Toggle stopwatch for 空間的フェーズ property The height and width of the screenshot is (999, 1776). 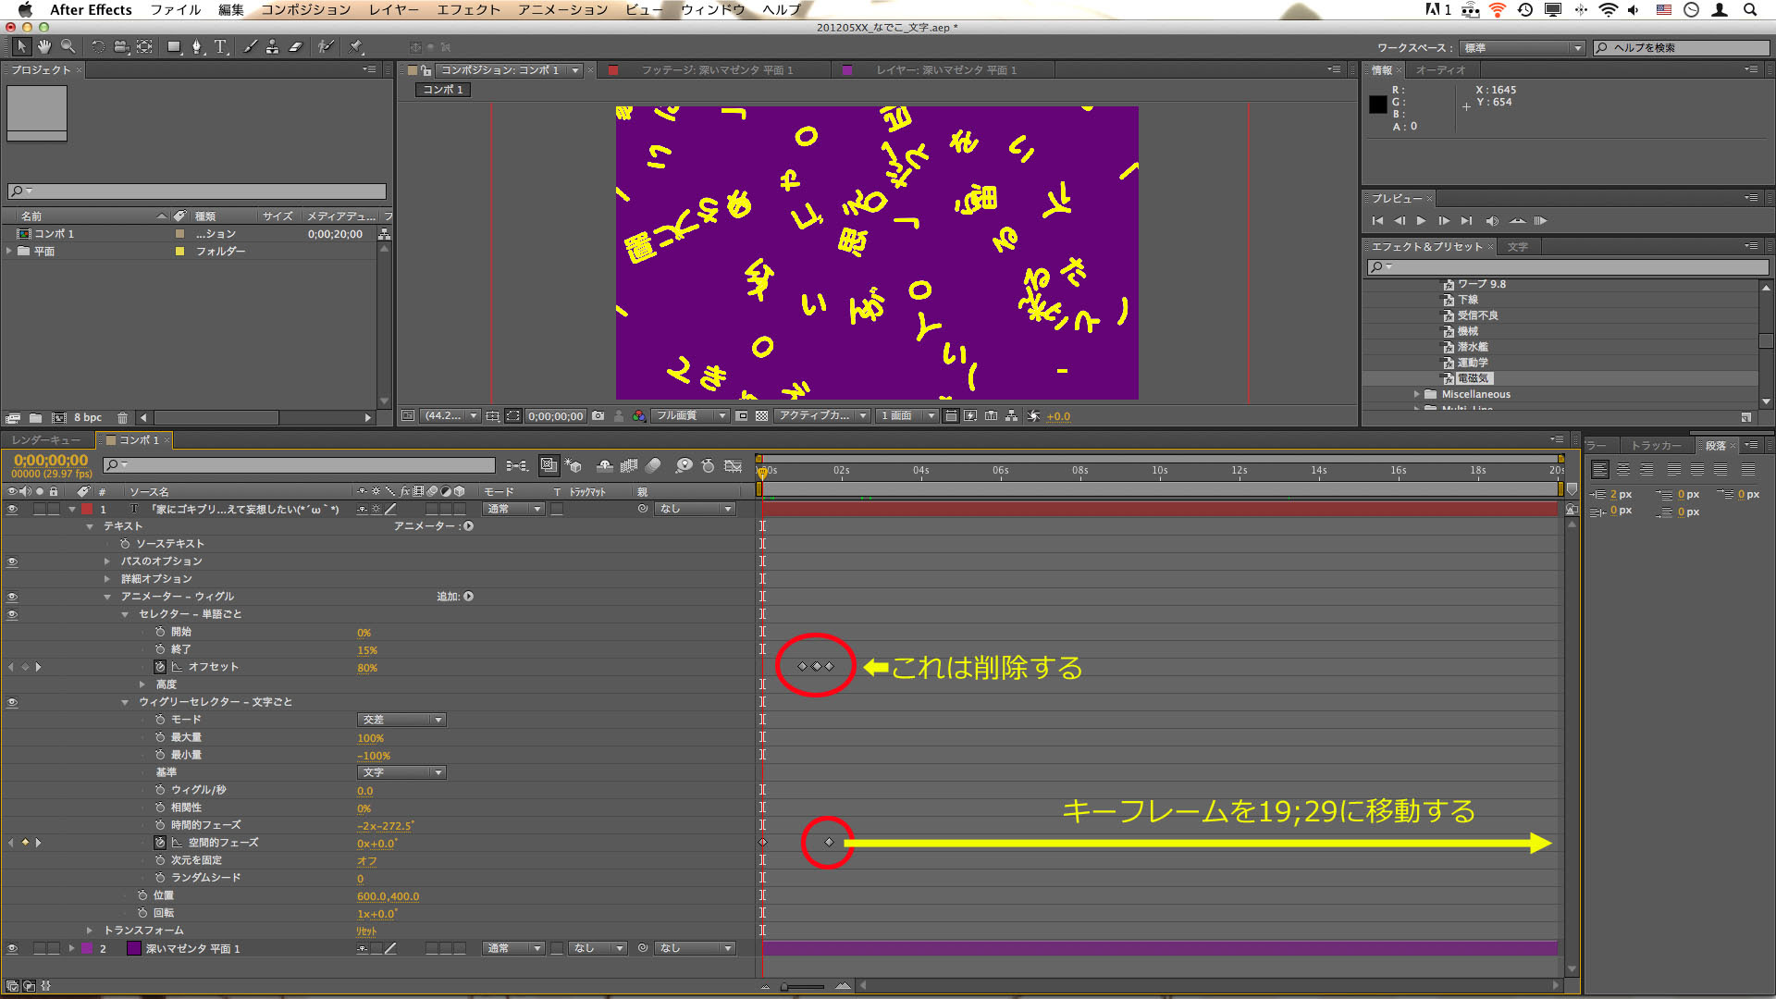(x=160, y=843)
